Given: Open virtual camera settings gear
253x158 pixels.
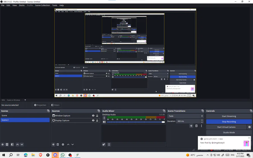Looking at the screenshot, I should click(249, 127).
